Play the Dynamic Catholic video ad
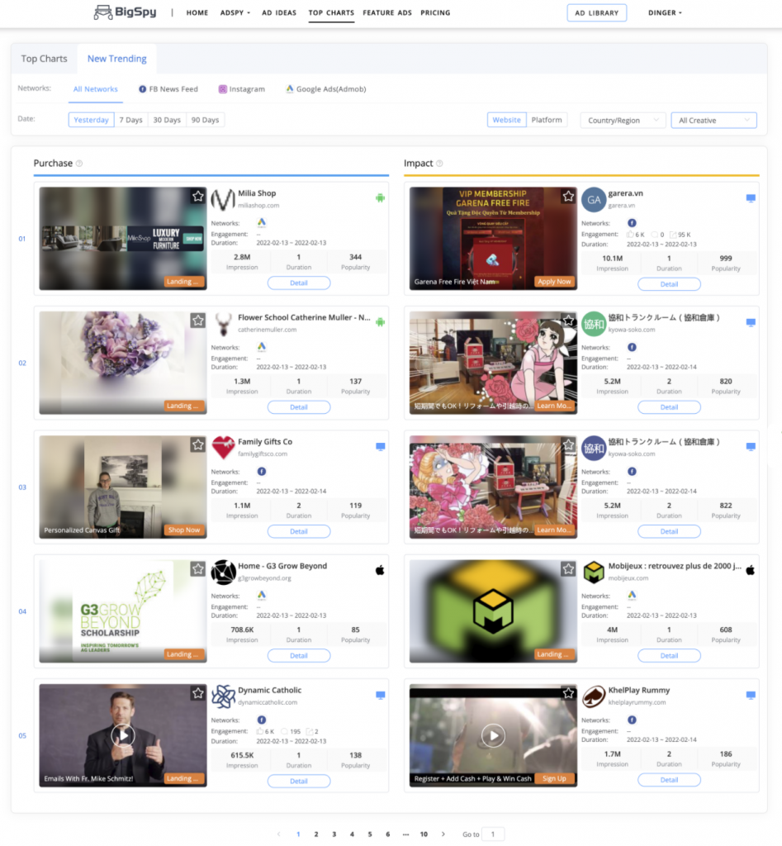 (123, 734)
